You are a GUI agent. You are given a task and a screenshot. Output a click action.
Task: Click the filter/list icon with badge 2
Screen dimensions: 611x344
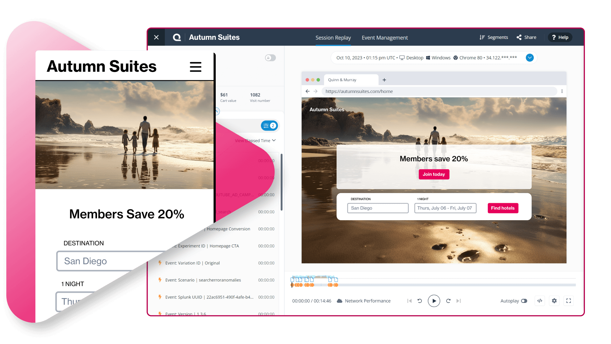click(269, 125)
